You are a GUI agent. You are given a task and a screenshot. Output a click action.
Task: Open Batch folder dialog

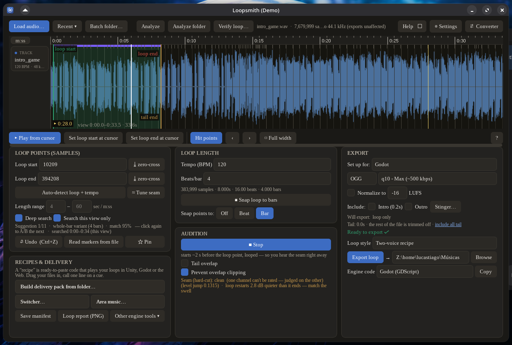click(106, 26)
